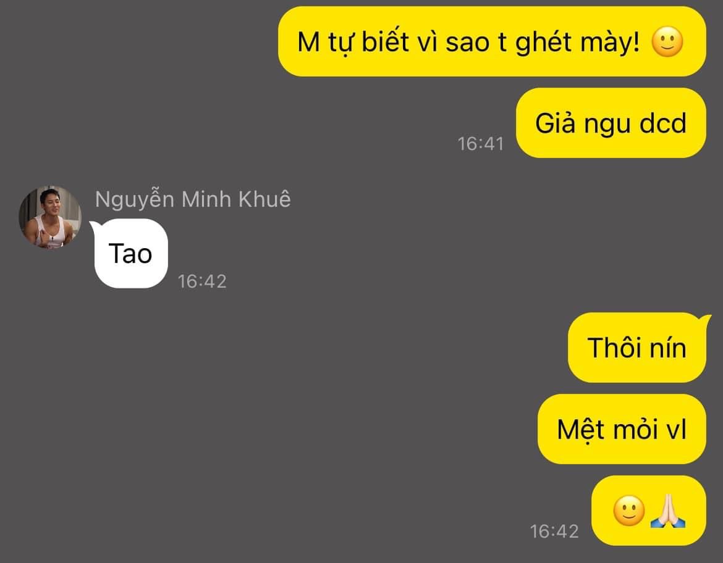
Task: Click the word "Nguyễn" in the sender name
Action: [135, 200]
